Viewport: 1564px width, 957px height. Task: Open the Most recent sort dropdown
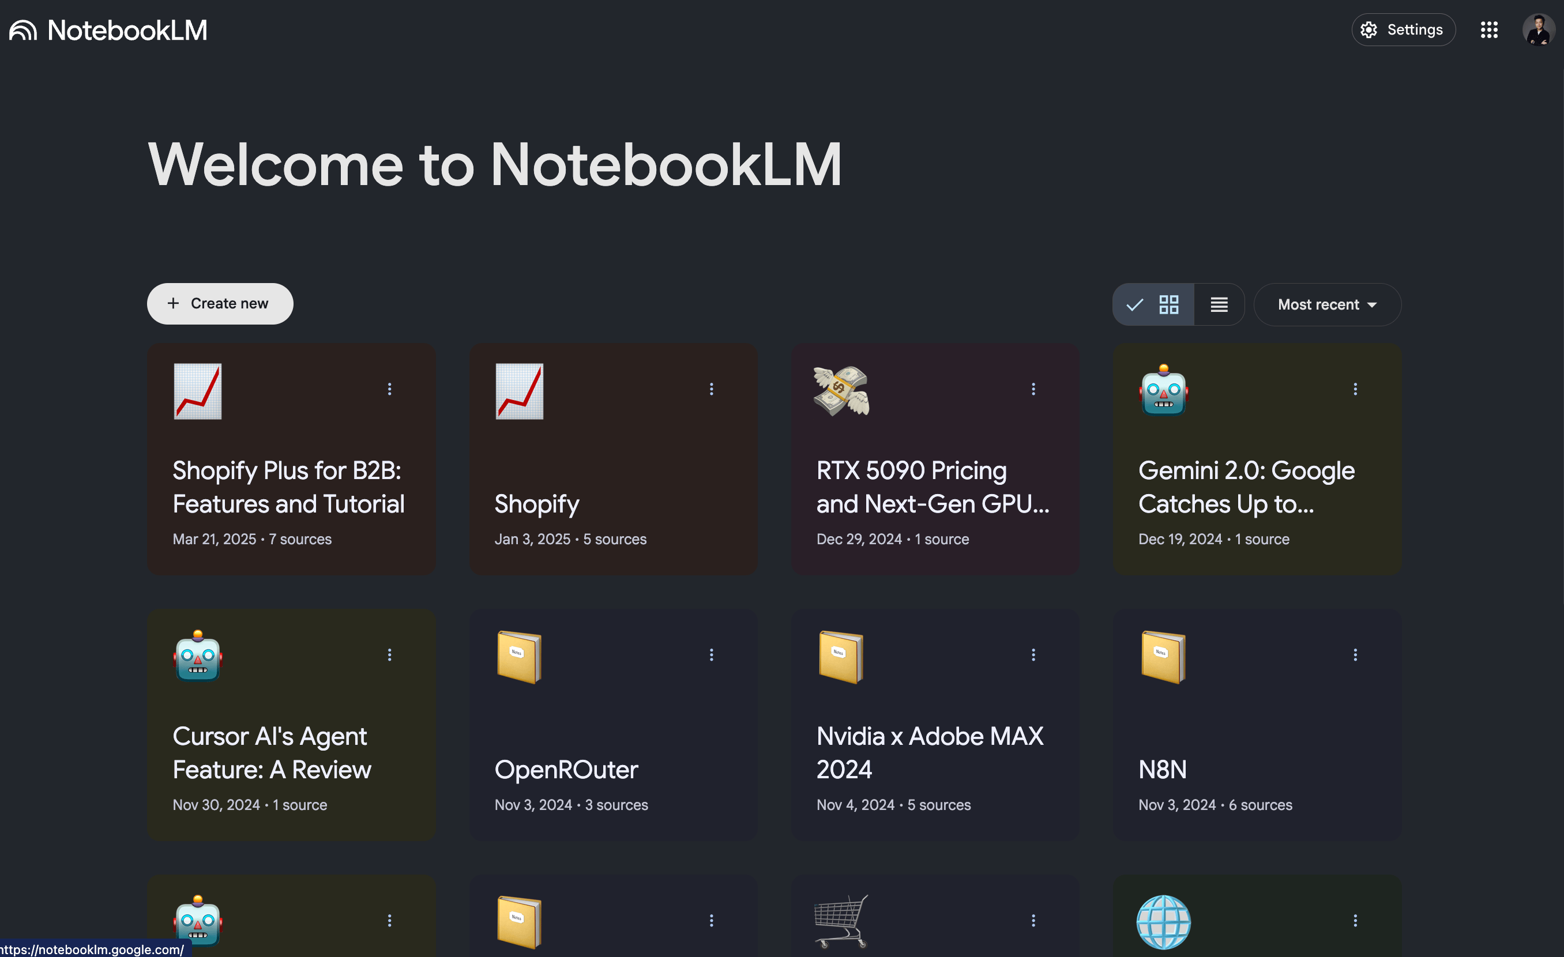click(x=1327, y=304)
